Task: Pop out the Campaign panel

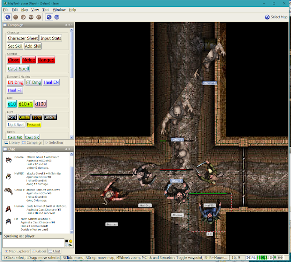Action: (x=66, y=25)
